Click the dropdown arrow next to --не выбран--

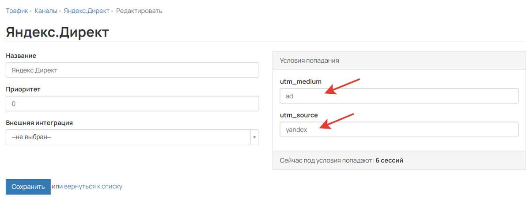click(254, 137)
